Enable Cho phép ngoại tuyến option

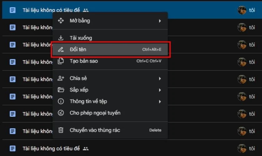(110, 113)
